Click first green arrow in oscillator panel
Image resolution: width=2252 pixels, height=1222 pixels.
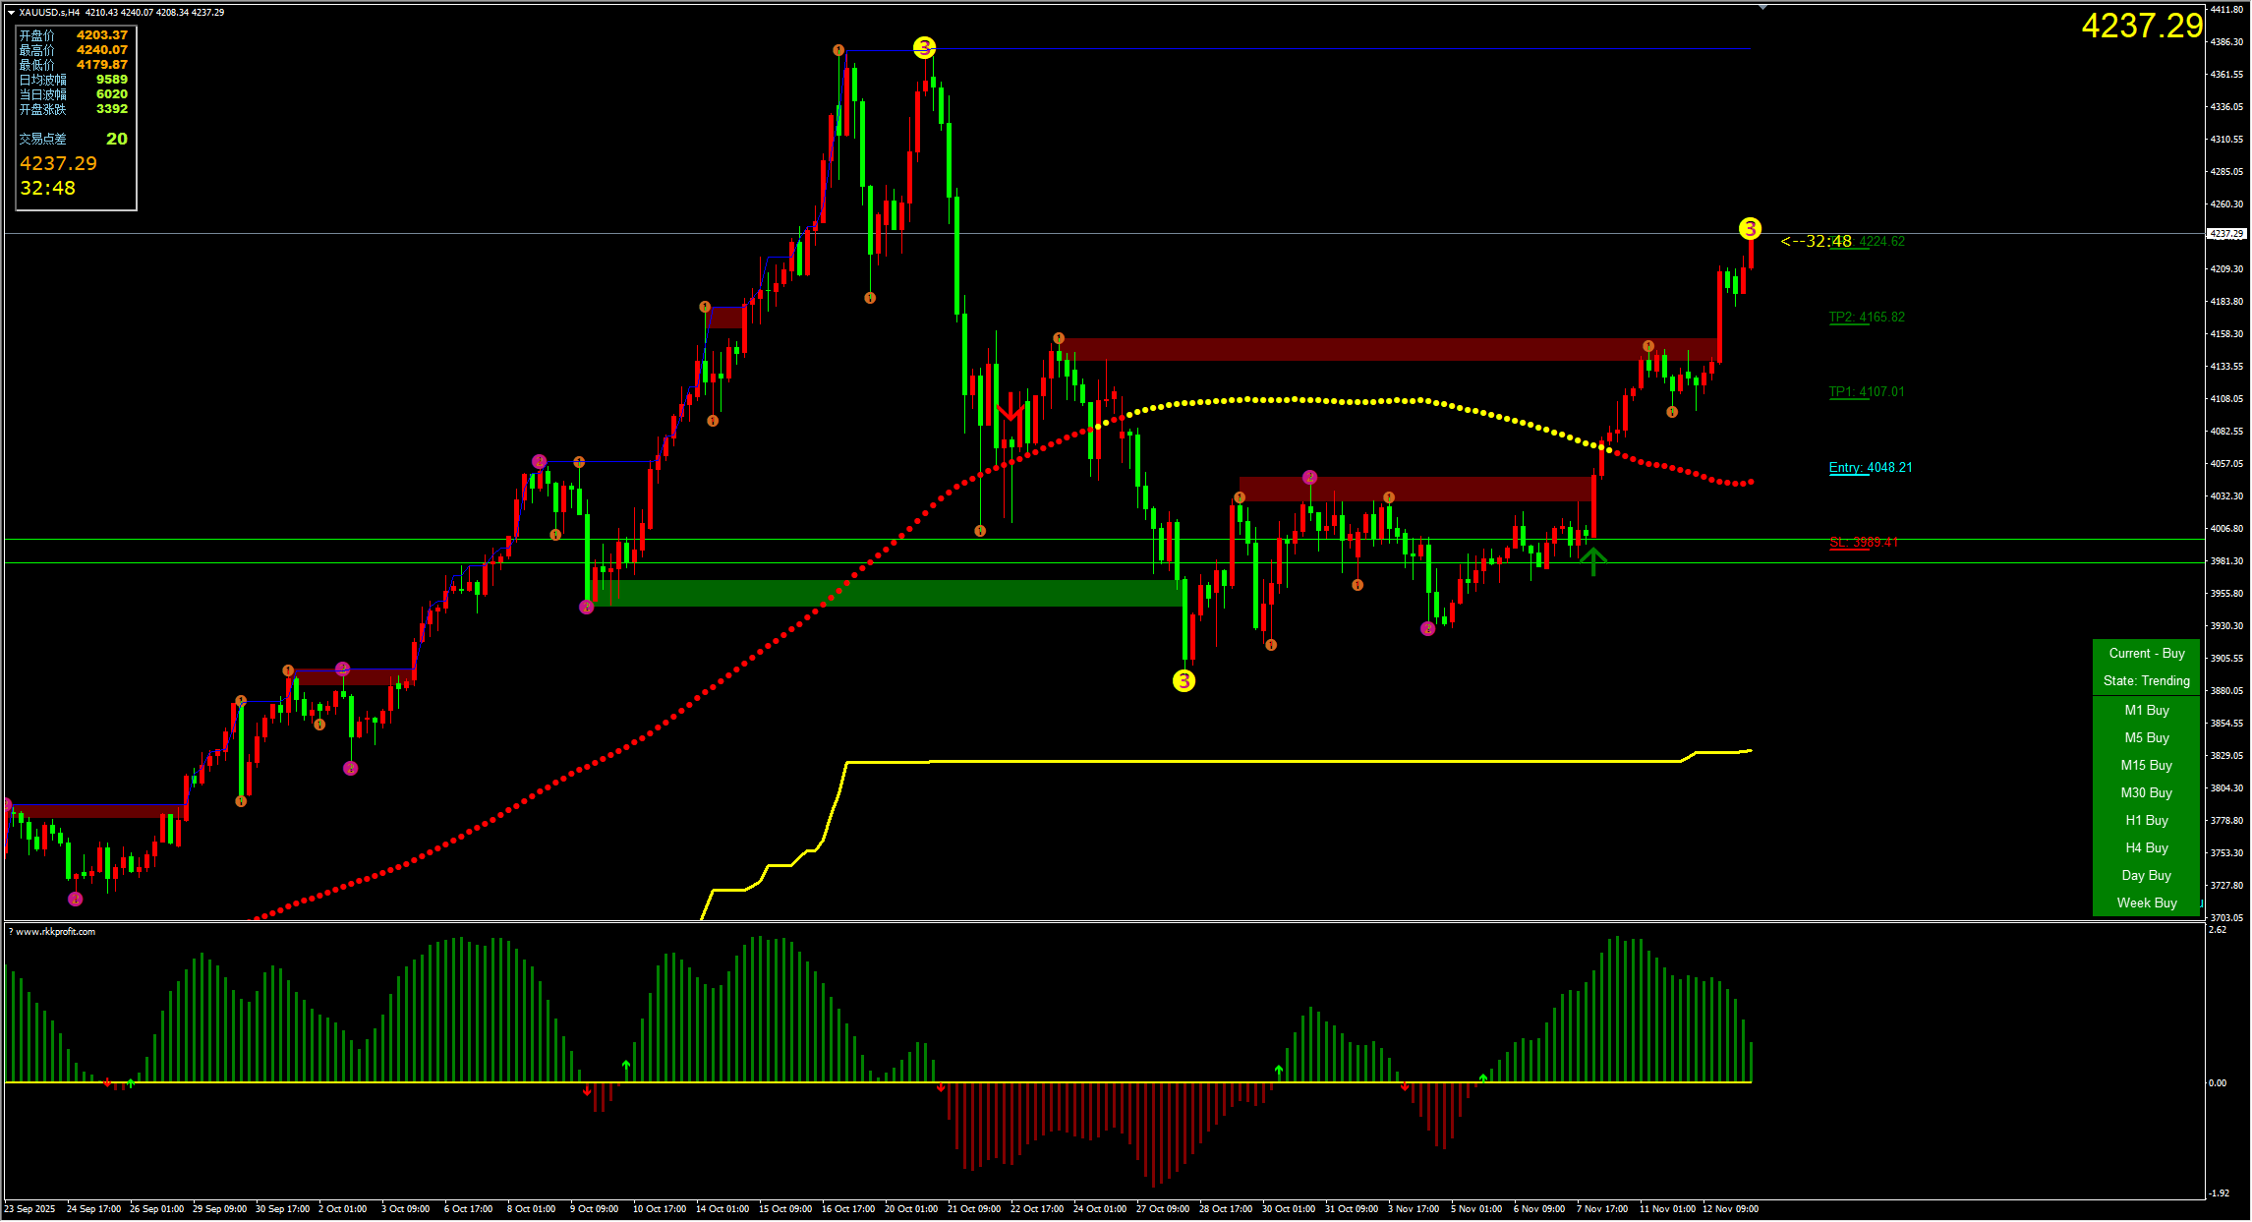click(x=131, y=1083)
